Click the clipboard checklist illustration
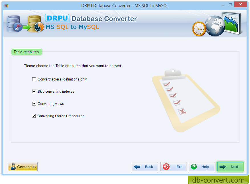Screen dimensions: 250x184 click(186, 101)
